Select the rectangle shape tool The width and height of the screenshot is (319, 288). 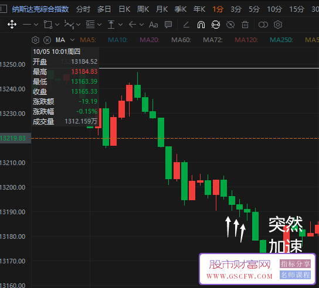click(x=48, y=25)
